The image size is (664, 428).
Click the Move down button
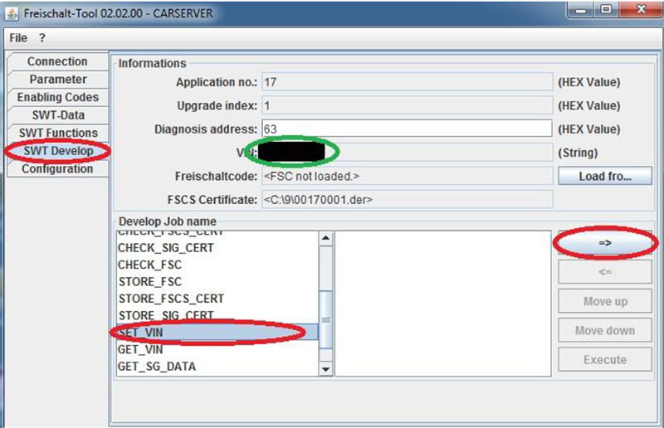coord(605,330)
